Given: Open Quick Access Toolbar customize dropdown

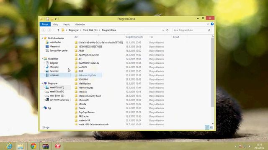Looking at the screenshot, I should click(x=56, y=19).
